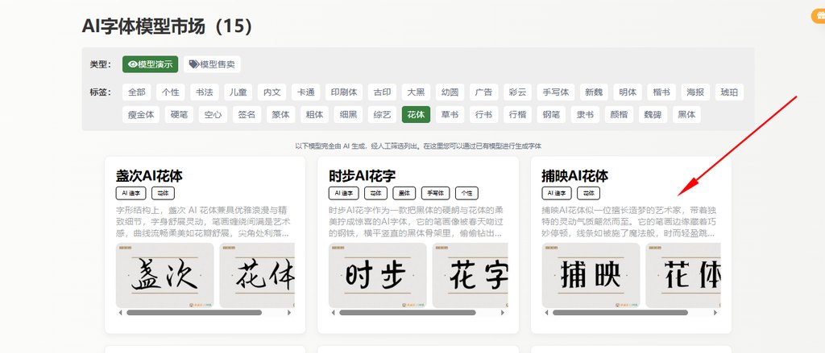The width and height of the screenshot is (825, 353).
Task: Click 花体 badge on 捕映AI花体 card
Action: tap(588, 193)
